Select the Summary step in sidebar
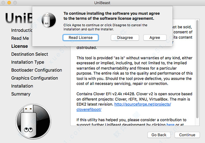 click(x=21, y=94)
